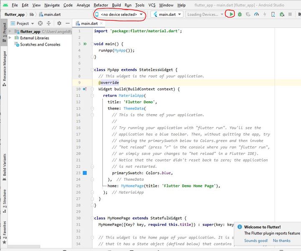Trigger Flutter hot reload lightning icon
Viewport: 301px width, 251px height.
pyautogui.click(x=265, y=14)
